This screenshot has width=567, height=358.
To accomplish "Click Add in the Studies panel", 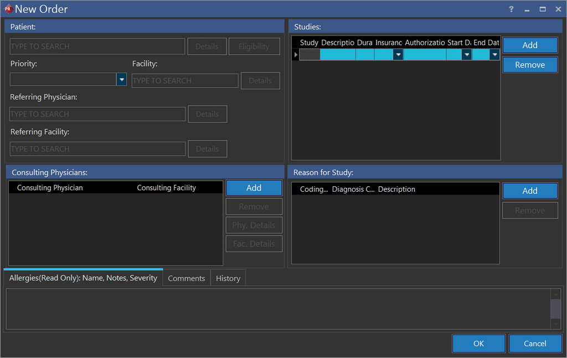I will [529, 45].
